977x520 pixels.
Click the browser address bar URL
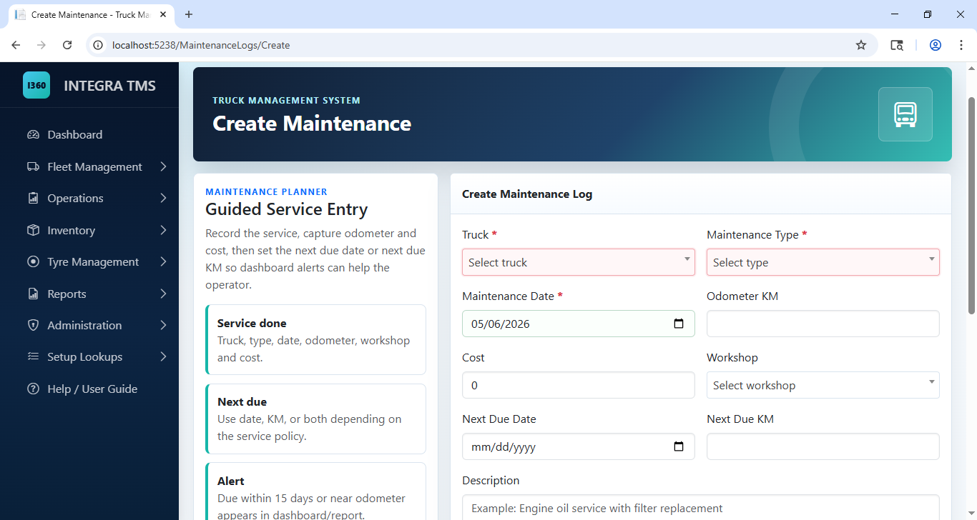tap(201, 45)
